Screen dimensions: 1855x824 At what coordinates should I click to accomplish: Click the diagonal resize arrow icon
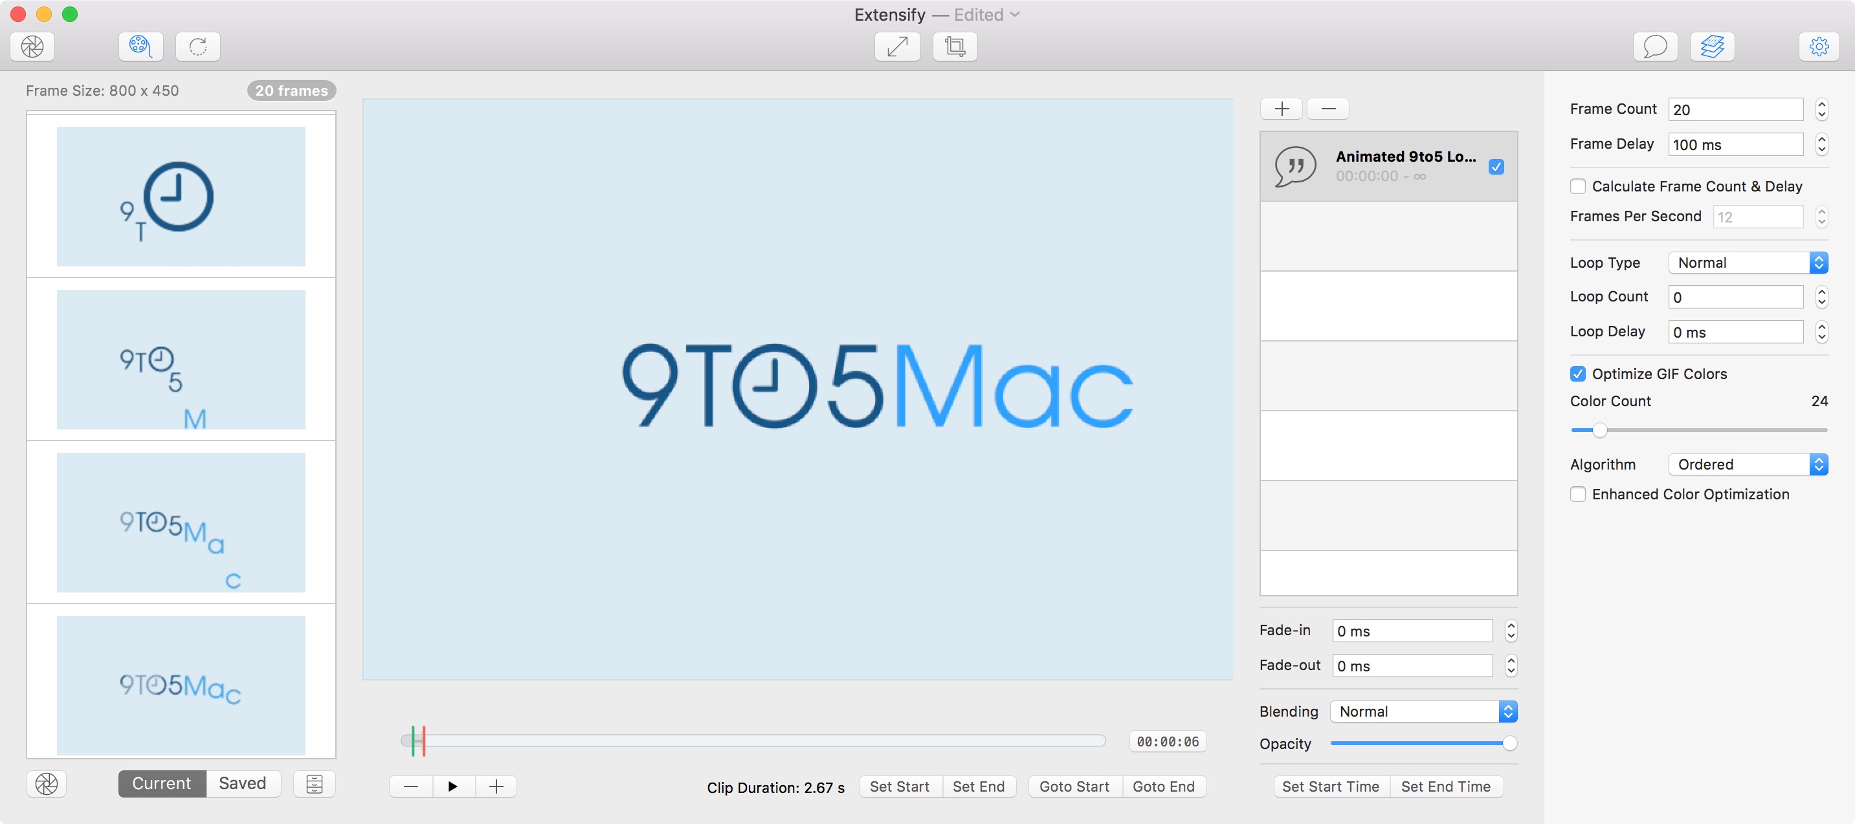pyautogui.click(x=897, y=47)
